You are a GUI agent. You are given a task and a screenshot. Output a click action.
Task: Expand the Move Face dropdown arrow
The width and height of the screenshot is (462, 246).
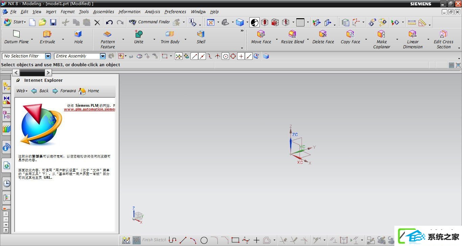tap(277, 40)
